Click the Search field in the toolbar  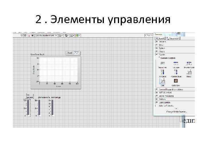pyautogui.click(x=149, y=35)
